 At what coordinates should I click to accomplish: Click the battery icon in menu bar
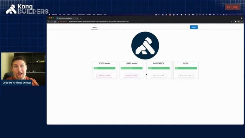point(210,15)
